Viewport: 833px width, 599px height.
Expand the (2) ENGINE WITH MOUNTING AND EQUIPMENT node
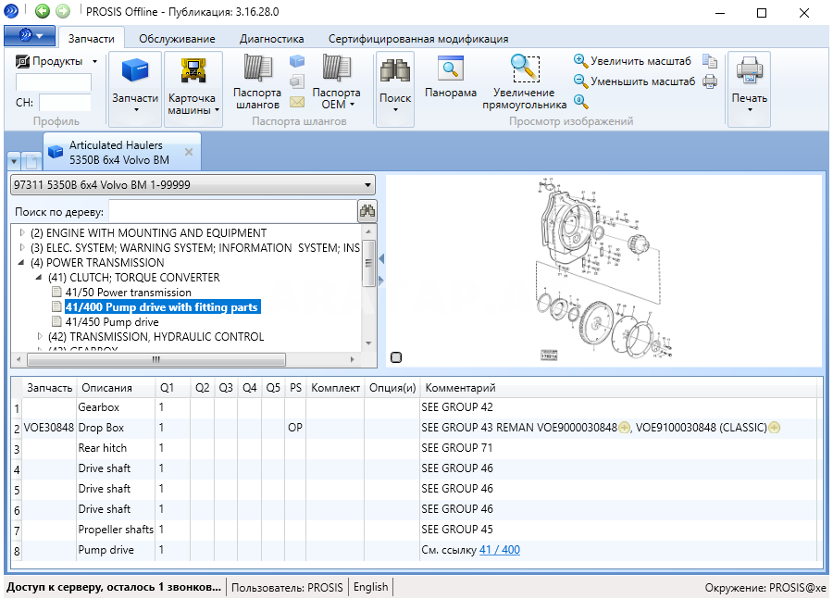(x=22, y=232)
